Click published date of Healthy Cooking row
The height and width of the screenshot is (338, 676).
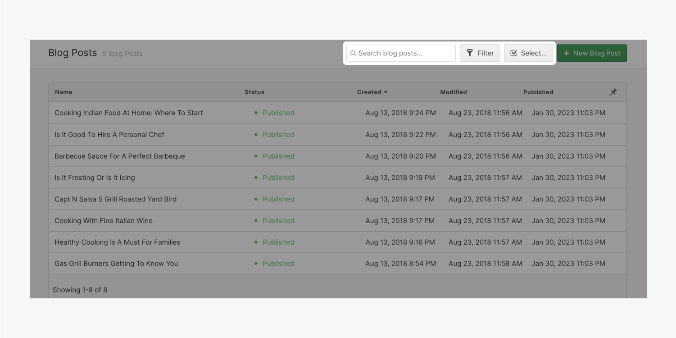click(x=568, y=242)
